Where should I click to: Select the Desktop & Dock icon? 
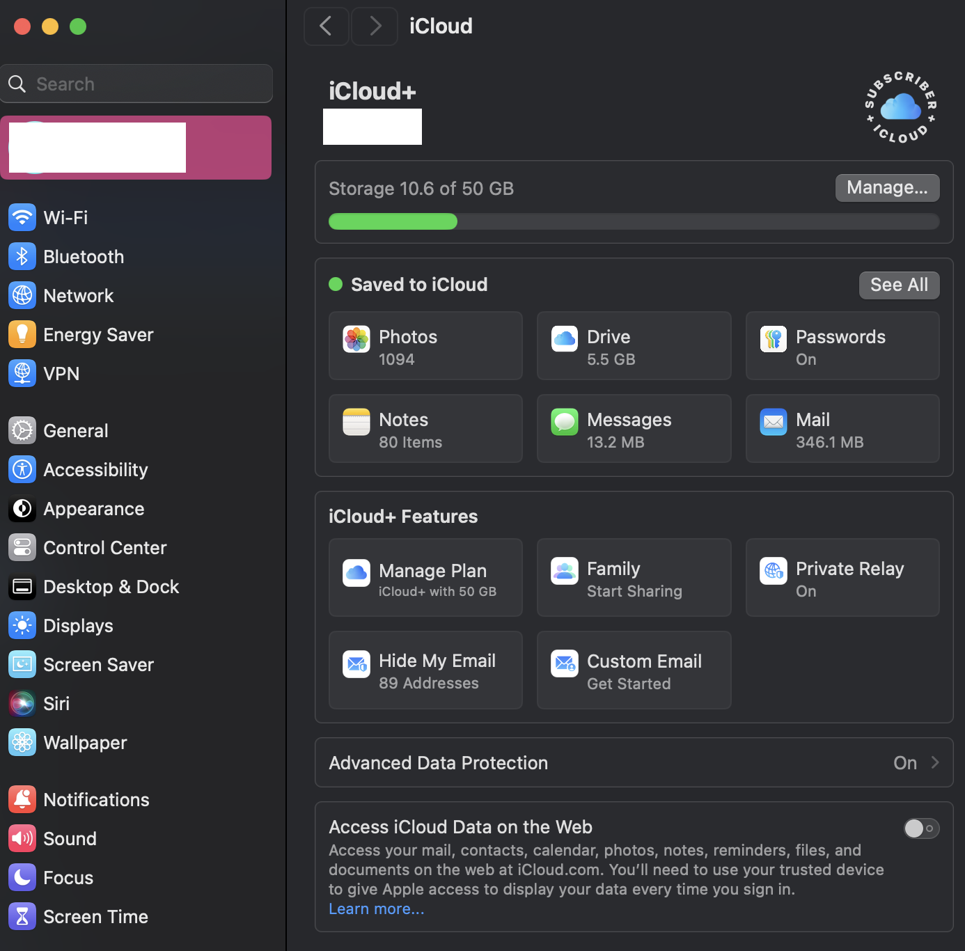(x=22, y=586)
